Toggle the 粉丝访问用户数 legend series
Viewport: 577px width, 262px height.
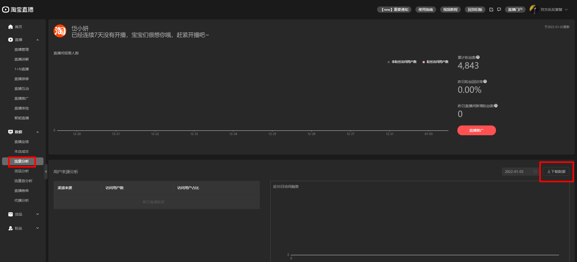click(x=436, y=62)
